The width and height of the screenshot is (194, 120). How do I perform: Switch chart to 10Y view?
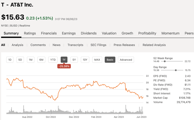click(85, 60)
